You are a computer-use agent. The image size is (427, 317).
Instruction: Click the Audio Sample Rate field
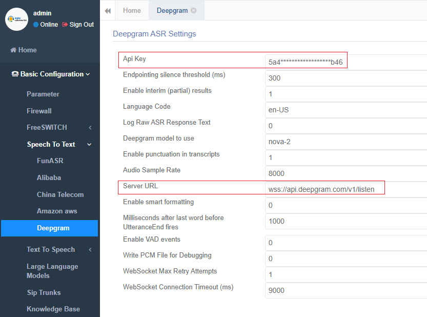pyautogui.click(x=346, y=173)
